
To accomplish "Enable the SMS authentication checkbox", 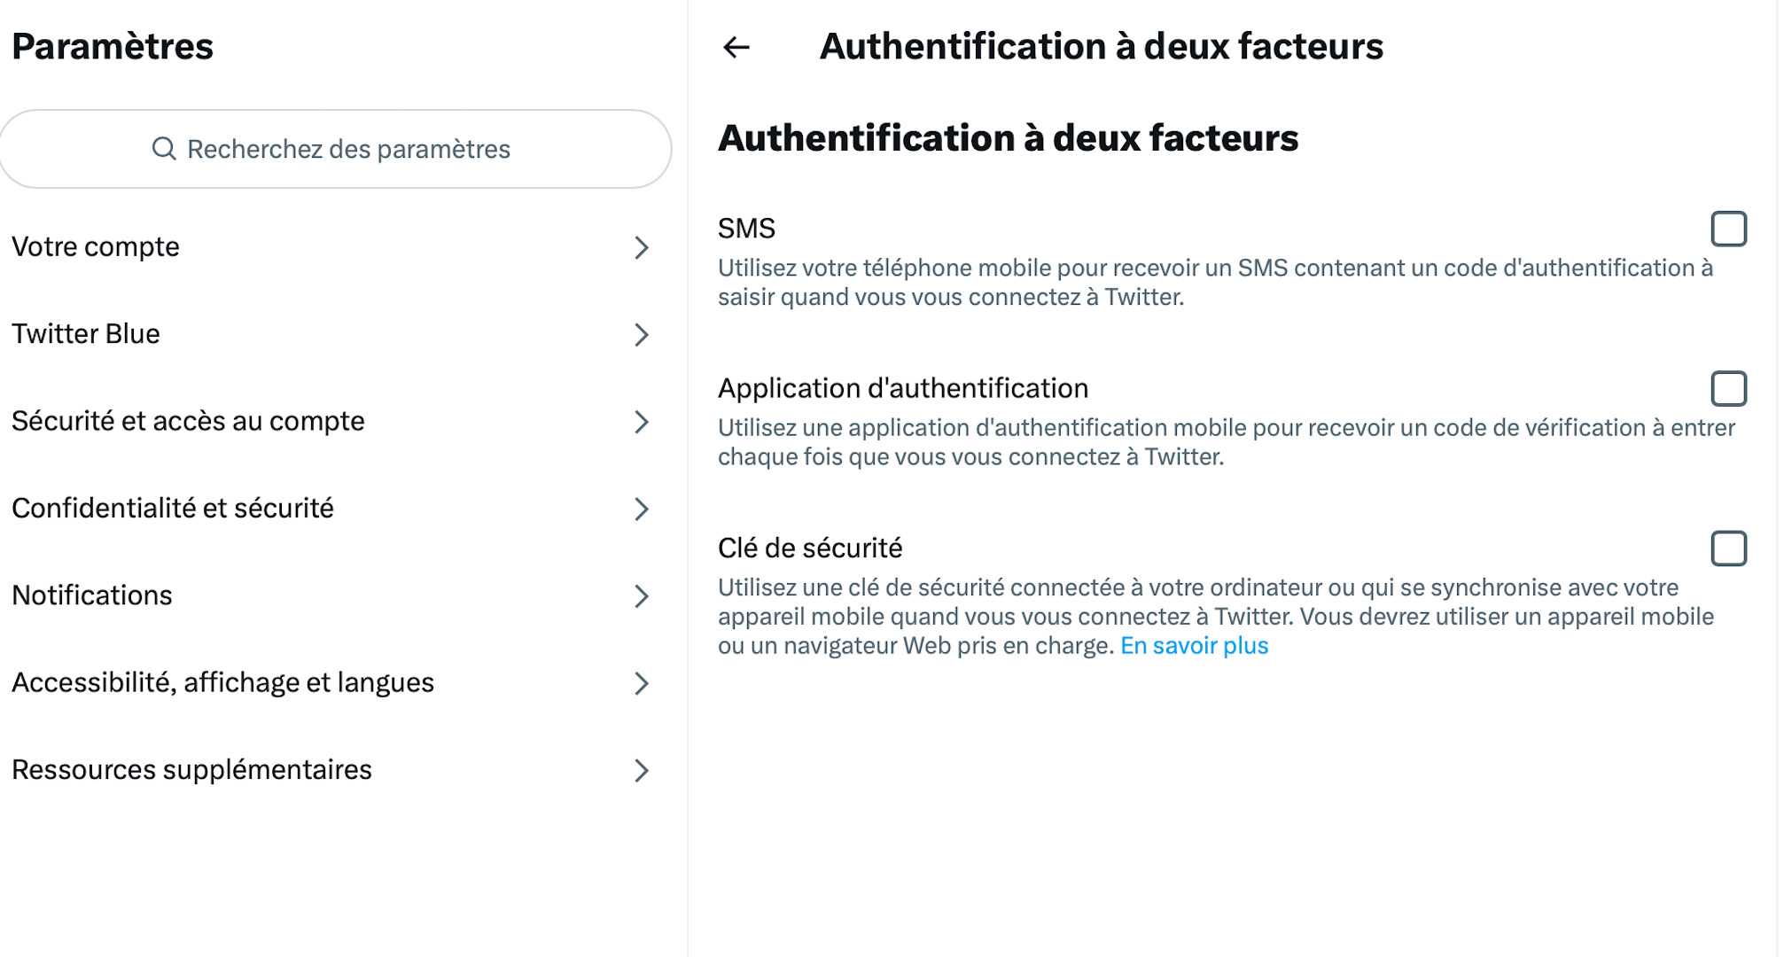I will tap(1728, 229).
